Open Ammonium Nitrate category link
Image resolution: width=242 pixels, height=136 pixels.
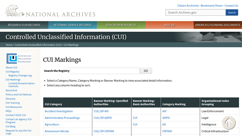(57, 131)
